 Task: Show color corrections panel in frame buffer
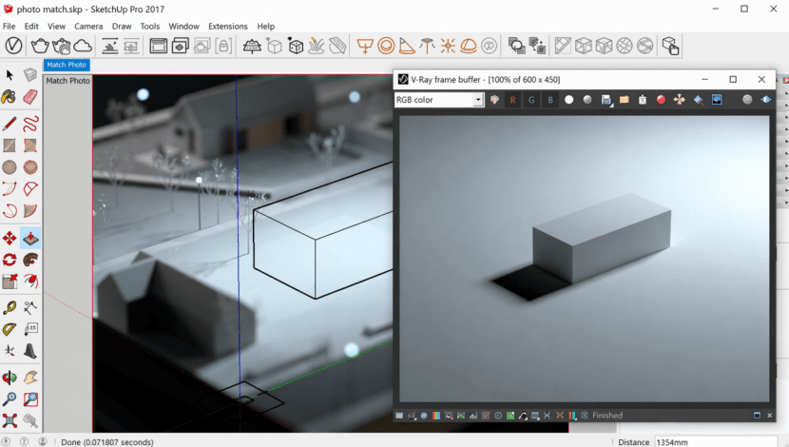[399, 416]
